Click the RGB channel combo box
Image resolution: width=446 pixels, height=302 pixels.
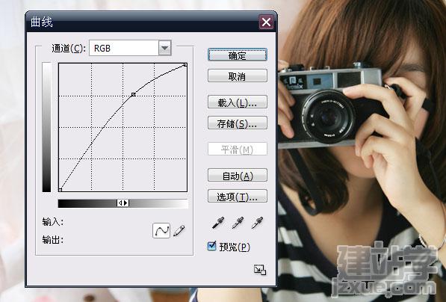click(x=130, y=48)
